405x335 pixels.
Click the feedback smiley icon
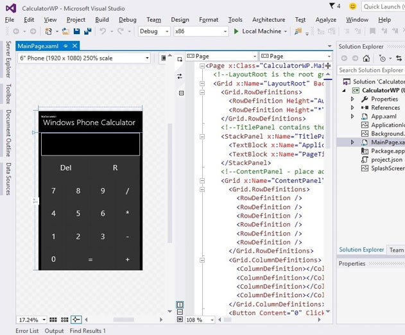(x=352, y=6)
